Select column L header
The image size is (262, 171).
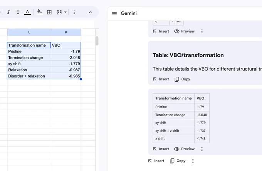[29, 32]
